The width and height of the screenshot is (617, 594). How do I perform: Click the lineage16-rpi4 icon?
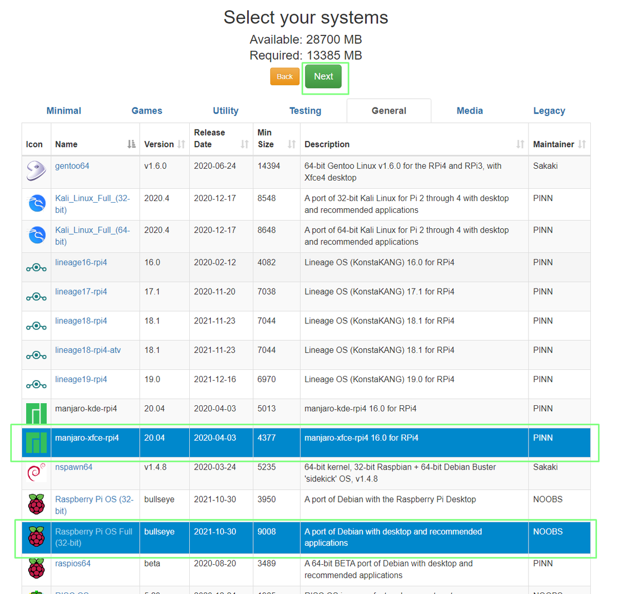(x=36, y=267)
